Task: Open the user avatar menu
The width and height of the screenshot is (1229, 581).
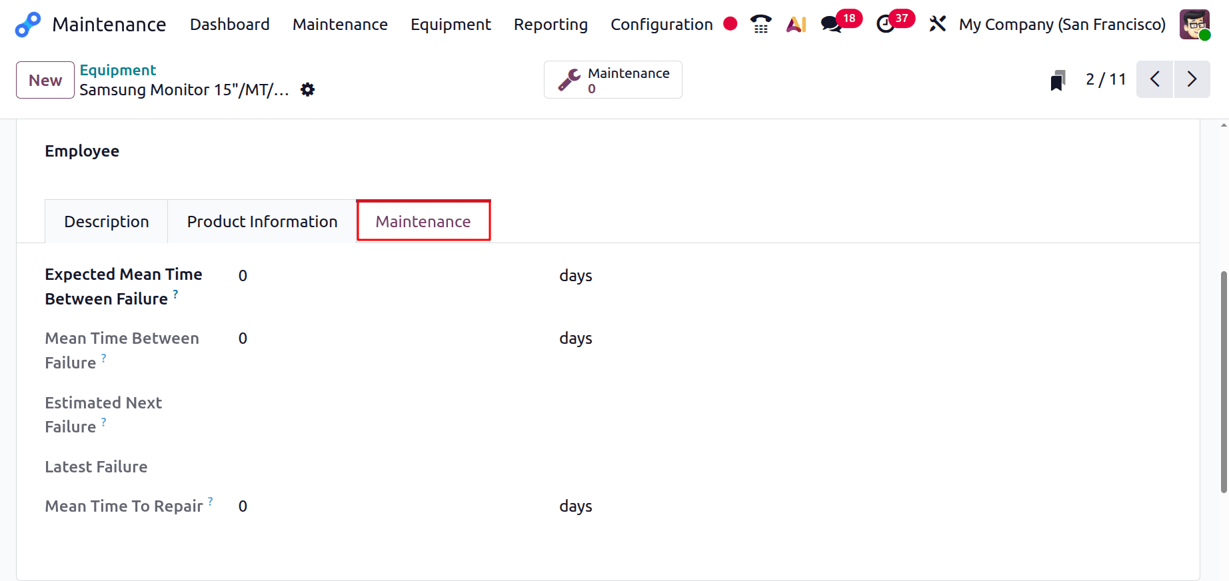Action: click(x=1194, y=25)
